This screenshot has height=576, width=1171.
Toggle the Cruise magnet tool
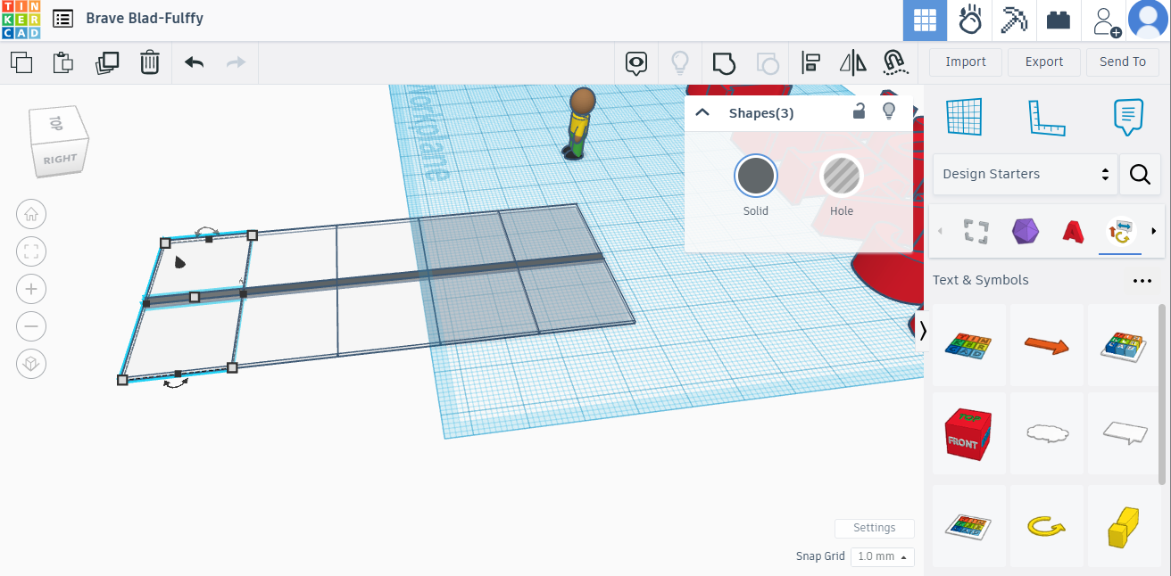(895, 62)
